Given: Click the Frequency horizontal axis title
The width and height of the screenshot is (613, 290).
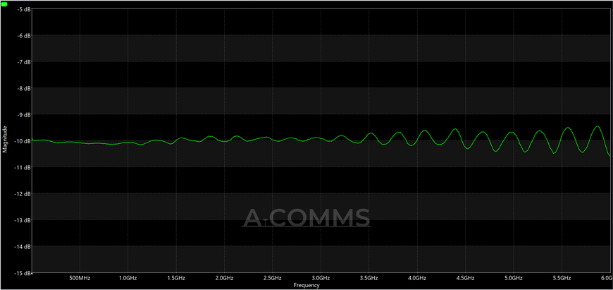Looking at the screenshot, I should [x=306, y=286].
